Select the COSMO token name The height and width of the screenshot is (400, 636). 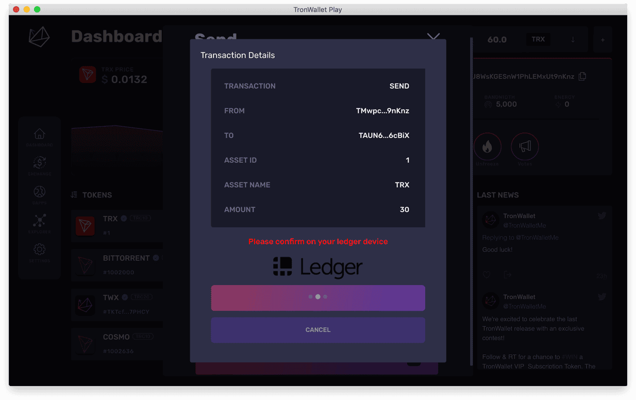116,337
